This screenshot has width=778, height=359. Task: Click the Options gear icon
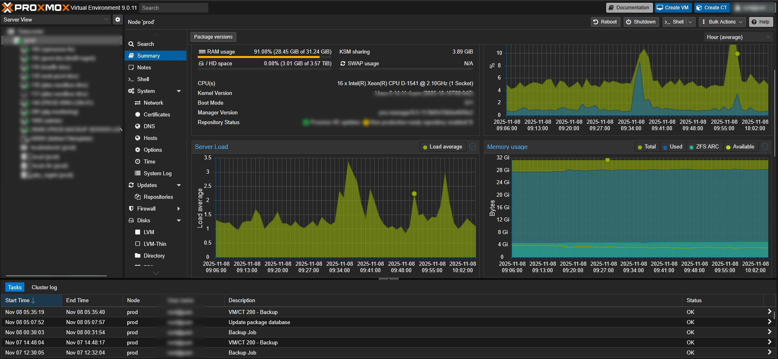coord(138,150)
